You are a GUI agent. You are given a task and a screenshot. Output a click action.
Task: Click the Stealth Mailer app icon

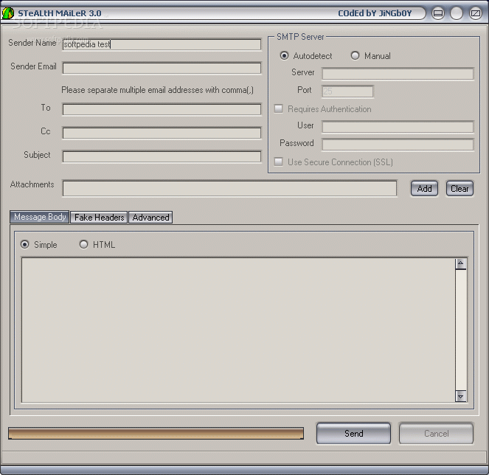pos(8,13)
